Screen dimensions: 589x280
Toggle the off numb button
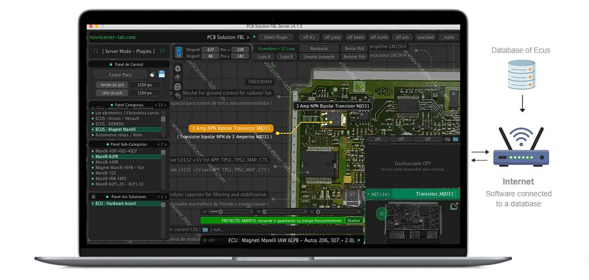pos(379,37)
